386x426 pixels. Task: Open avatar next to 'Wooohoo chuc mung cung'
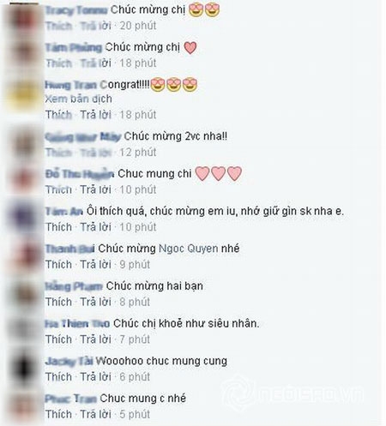pos(25,368)
